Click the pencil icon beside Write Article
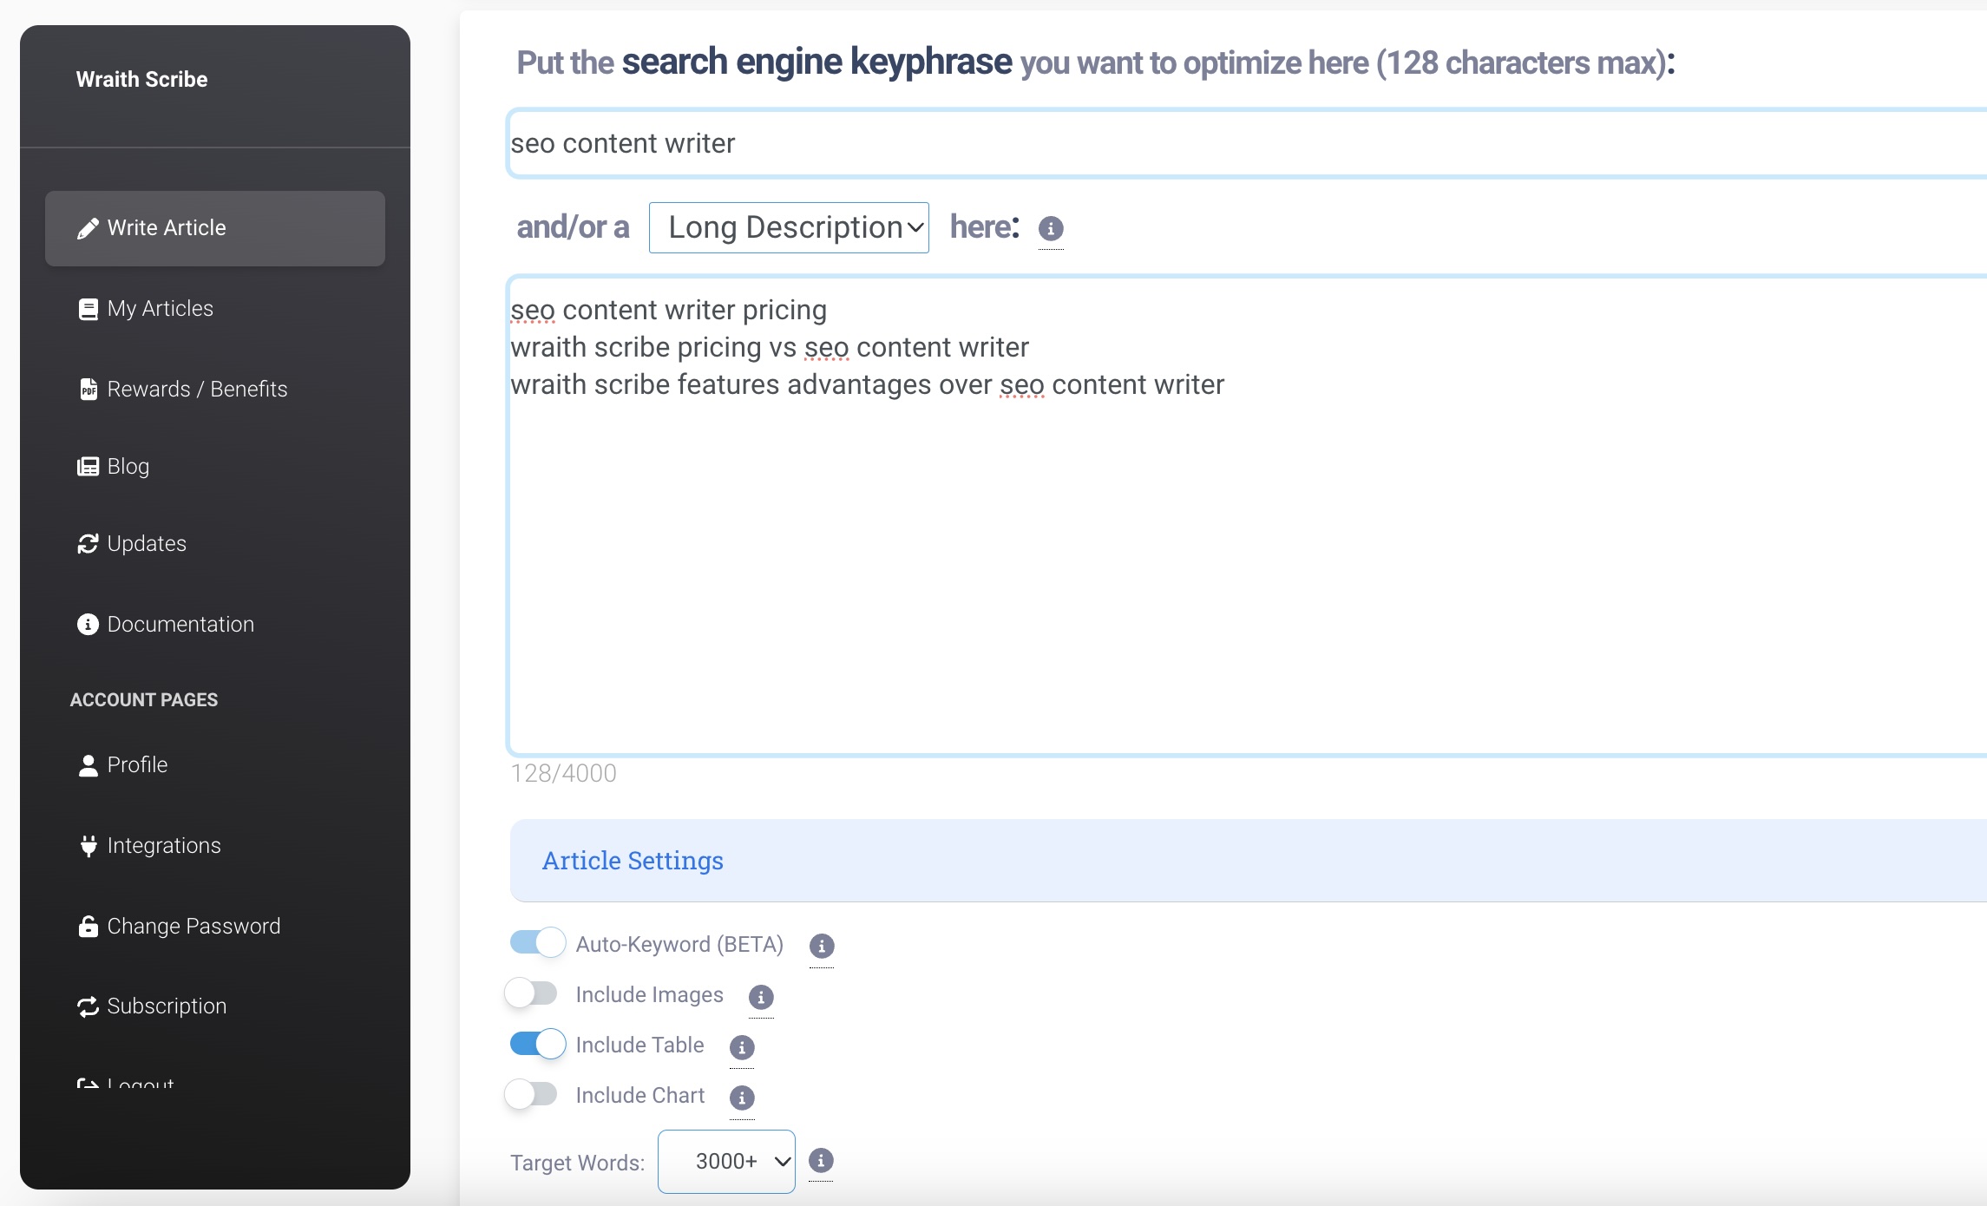Image resolution: width=1987 pixels, height=1206 pixels. click(88, 228)
